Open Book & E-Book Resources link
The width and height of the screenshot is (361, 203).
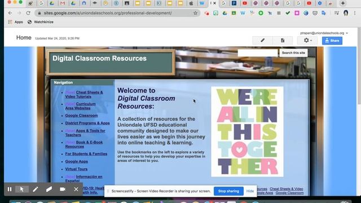tap(84, 144)
